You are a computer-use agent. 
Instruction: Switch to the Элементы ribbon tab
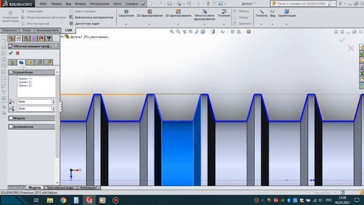tap(9, 30)
